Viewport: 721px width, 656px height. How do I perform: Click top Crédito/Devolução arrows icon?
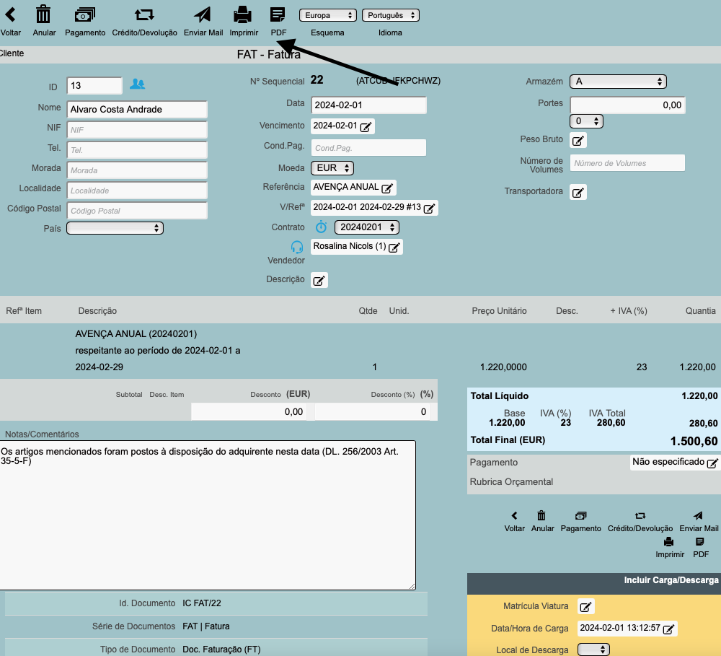144,14
